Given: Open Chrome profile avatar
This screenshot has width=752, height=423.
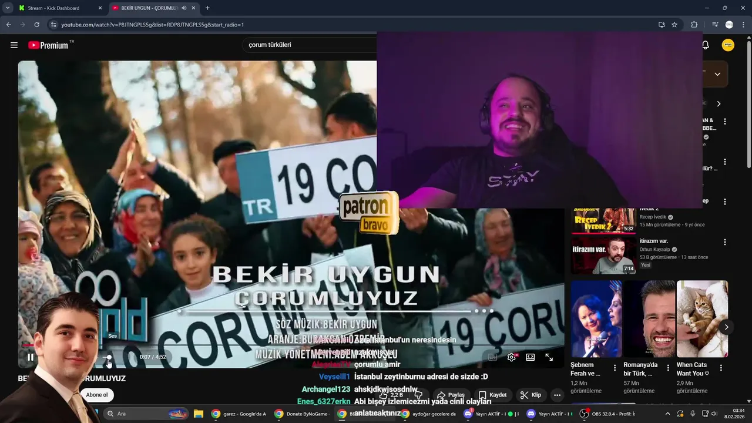Looking at the screenshot, I should [x=729, y=25].
